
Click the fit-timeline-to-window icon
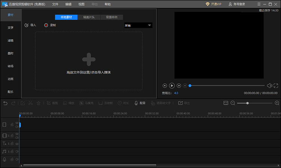click(x=226, y=103)
